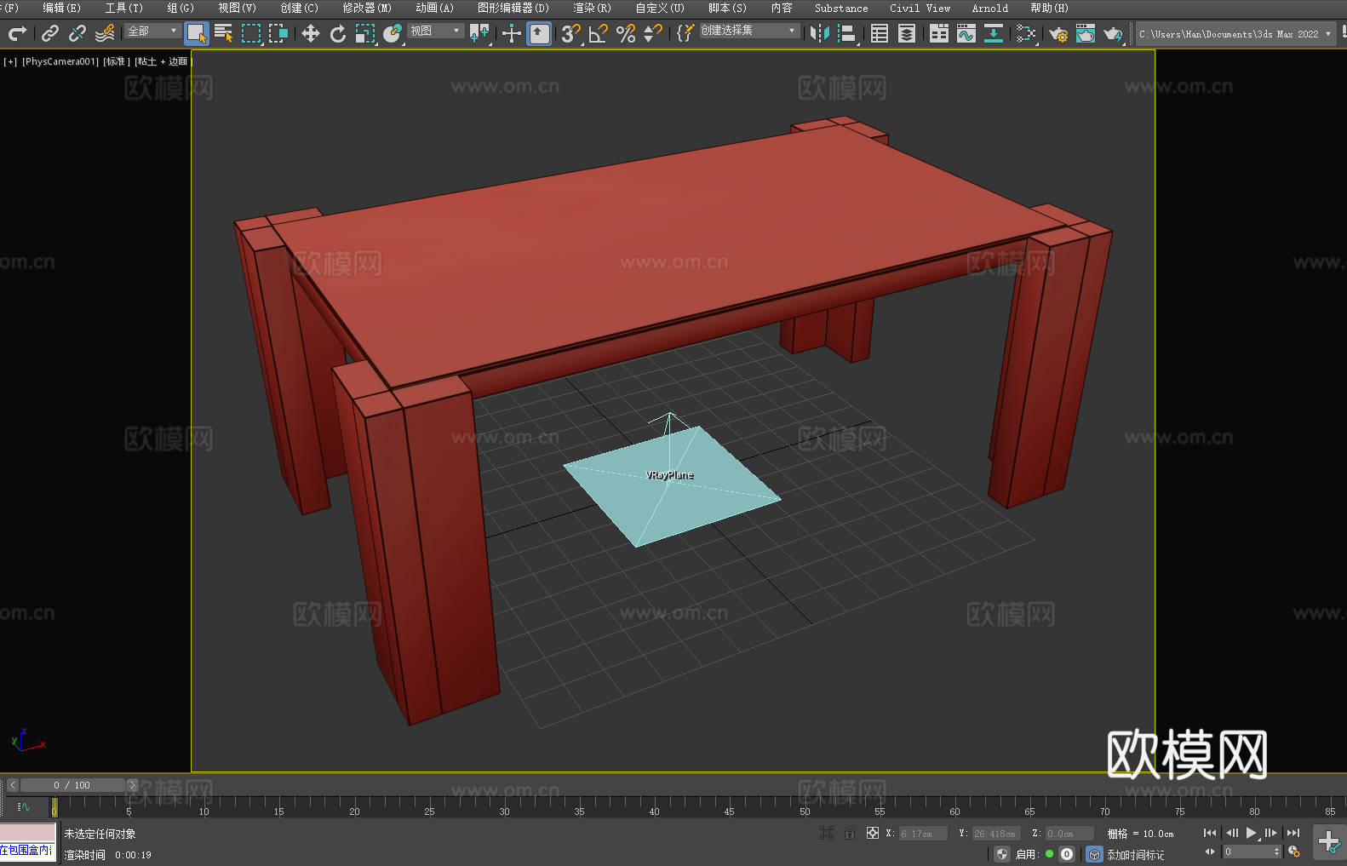This screenshot has height=866, width=1347.
Task: Toggle Angle Snap
Action: [599, 33]
